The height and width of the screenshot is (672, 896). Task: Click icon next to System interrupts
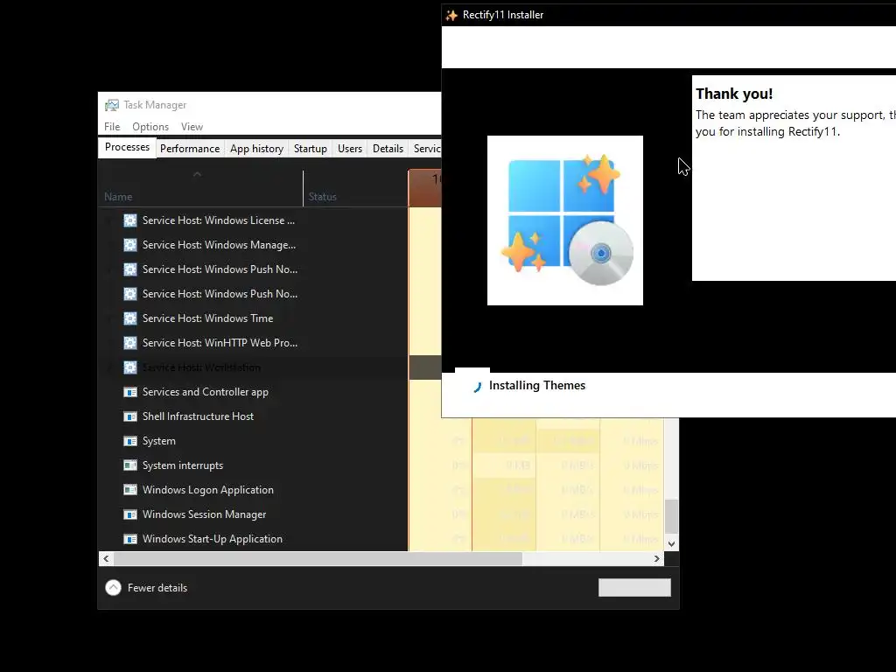pyautogui.click(x=130, y=465)
